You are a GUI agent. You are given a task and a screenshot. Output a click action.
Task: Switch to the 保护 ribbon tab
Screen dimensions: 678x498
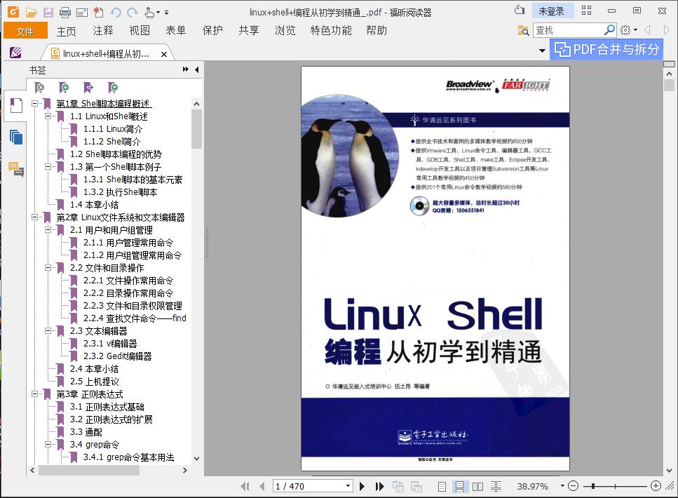212,30
